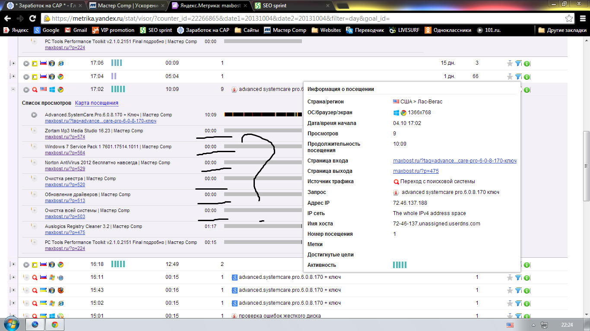The height and width of the screenshot is (331, 590).
Task: Click the IP address 72.46.137.188
Action: click(x=410, y=203)
